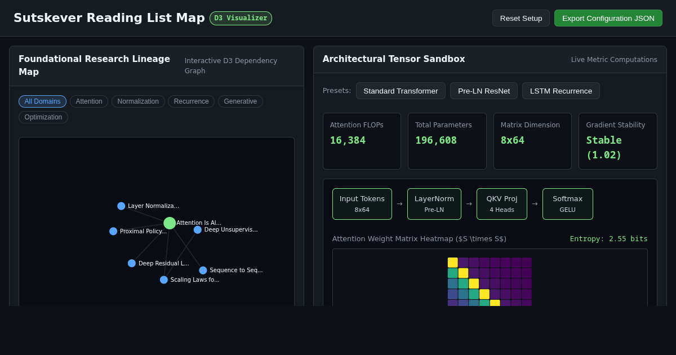Screen dimensions: 676x355
Task: Toggle the Recurrence domain filter
Action: 191,101
